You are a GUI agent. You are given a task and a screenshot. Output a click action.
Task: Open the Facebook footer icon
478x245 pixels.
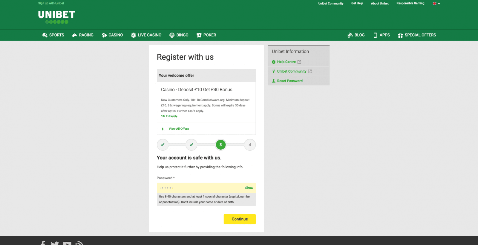pos(43,243)
